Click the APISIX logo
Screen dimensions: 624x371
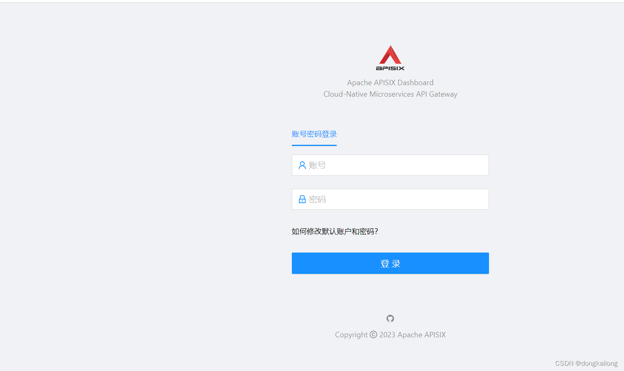[x=390, y=58]
